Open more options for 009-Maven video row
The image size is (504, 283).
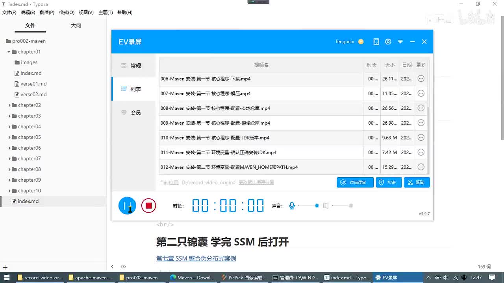point(421,123)
